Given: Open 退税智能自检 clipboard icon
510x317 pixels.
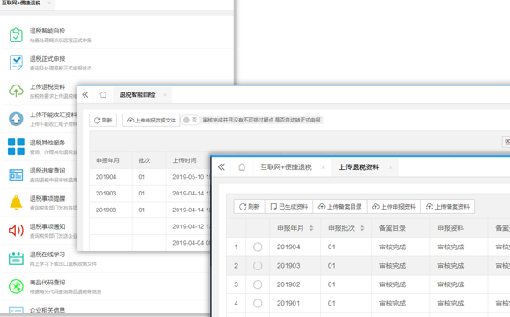Looking at the screenshot, I should click(x=16, y=35).
